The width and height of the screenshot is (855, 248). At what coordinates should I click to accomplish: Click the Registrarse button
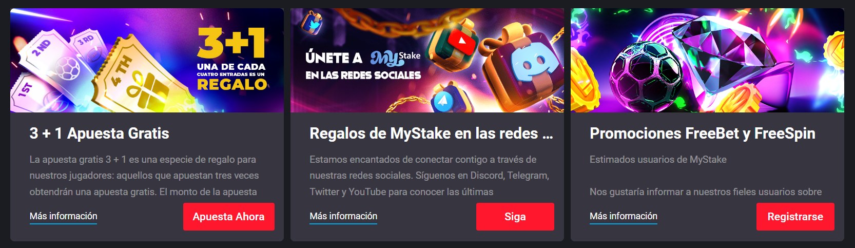(x=795, y=217)
